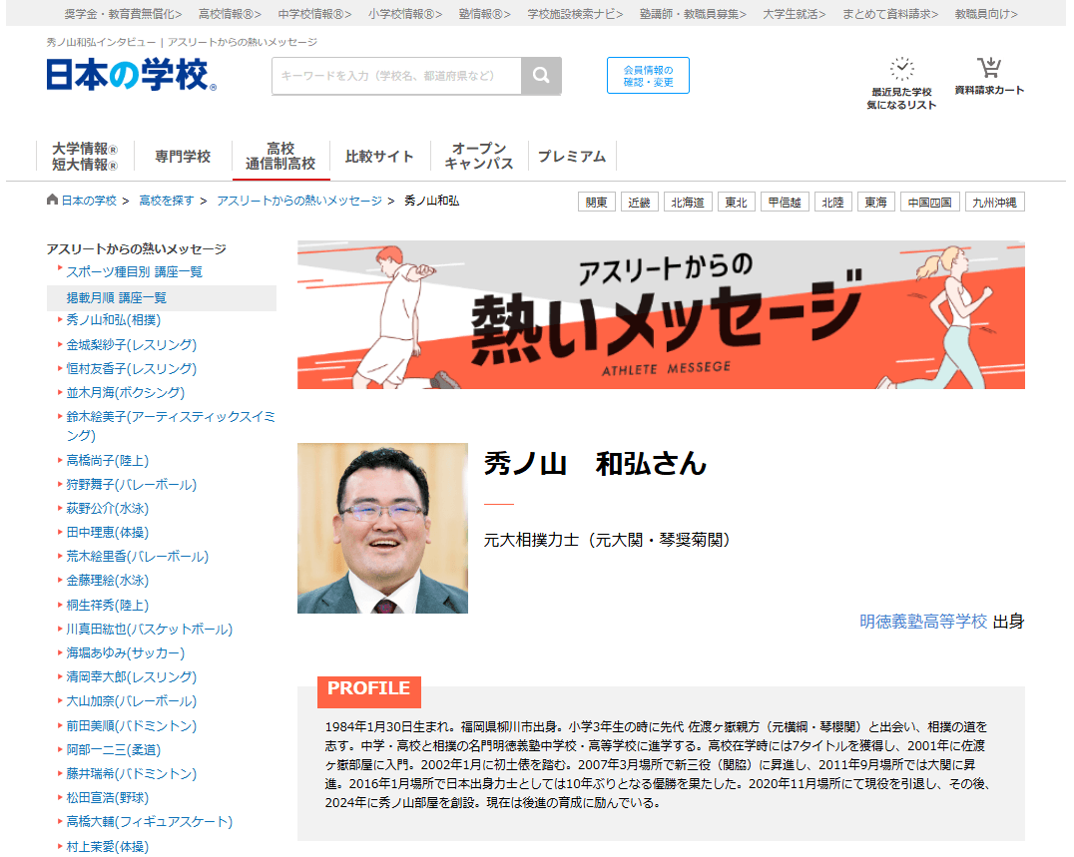The image size is (1074, 857).
Task: Open 金藤理絵(水泳) sidebar link
Action: click(108, 580)
